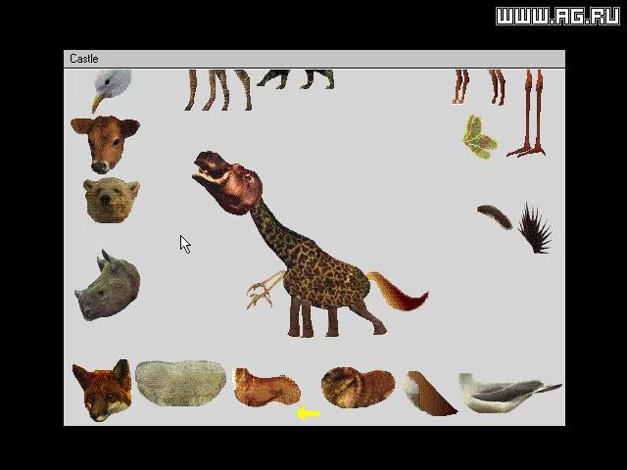This screenshot has height=470, width=627.
Task: Choose the polar bear head
Action: 112,200
